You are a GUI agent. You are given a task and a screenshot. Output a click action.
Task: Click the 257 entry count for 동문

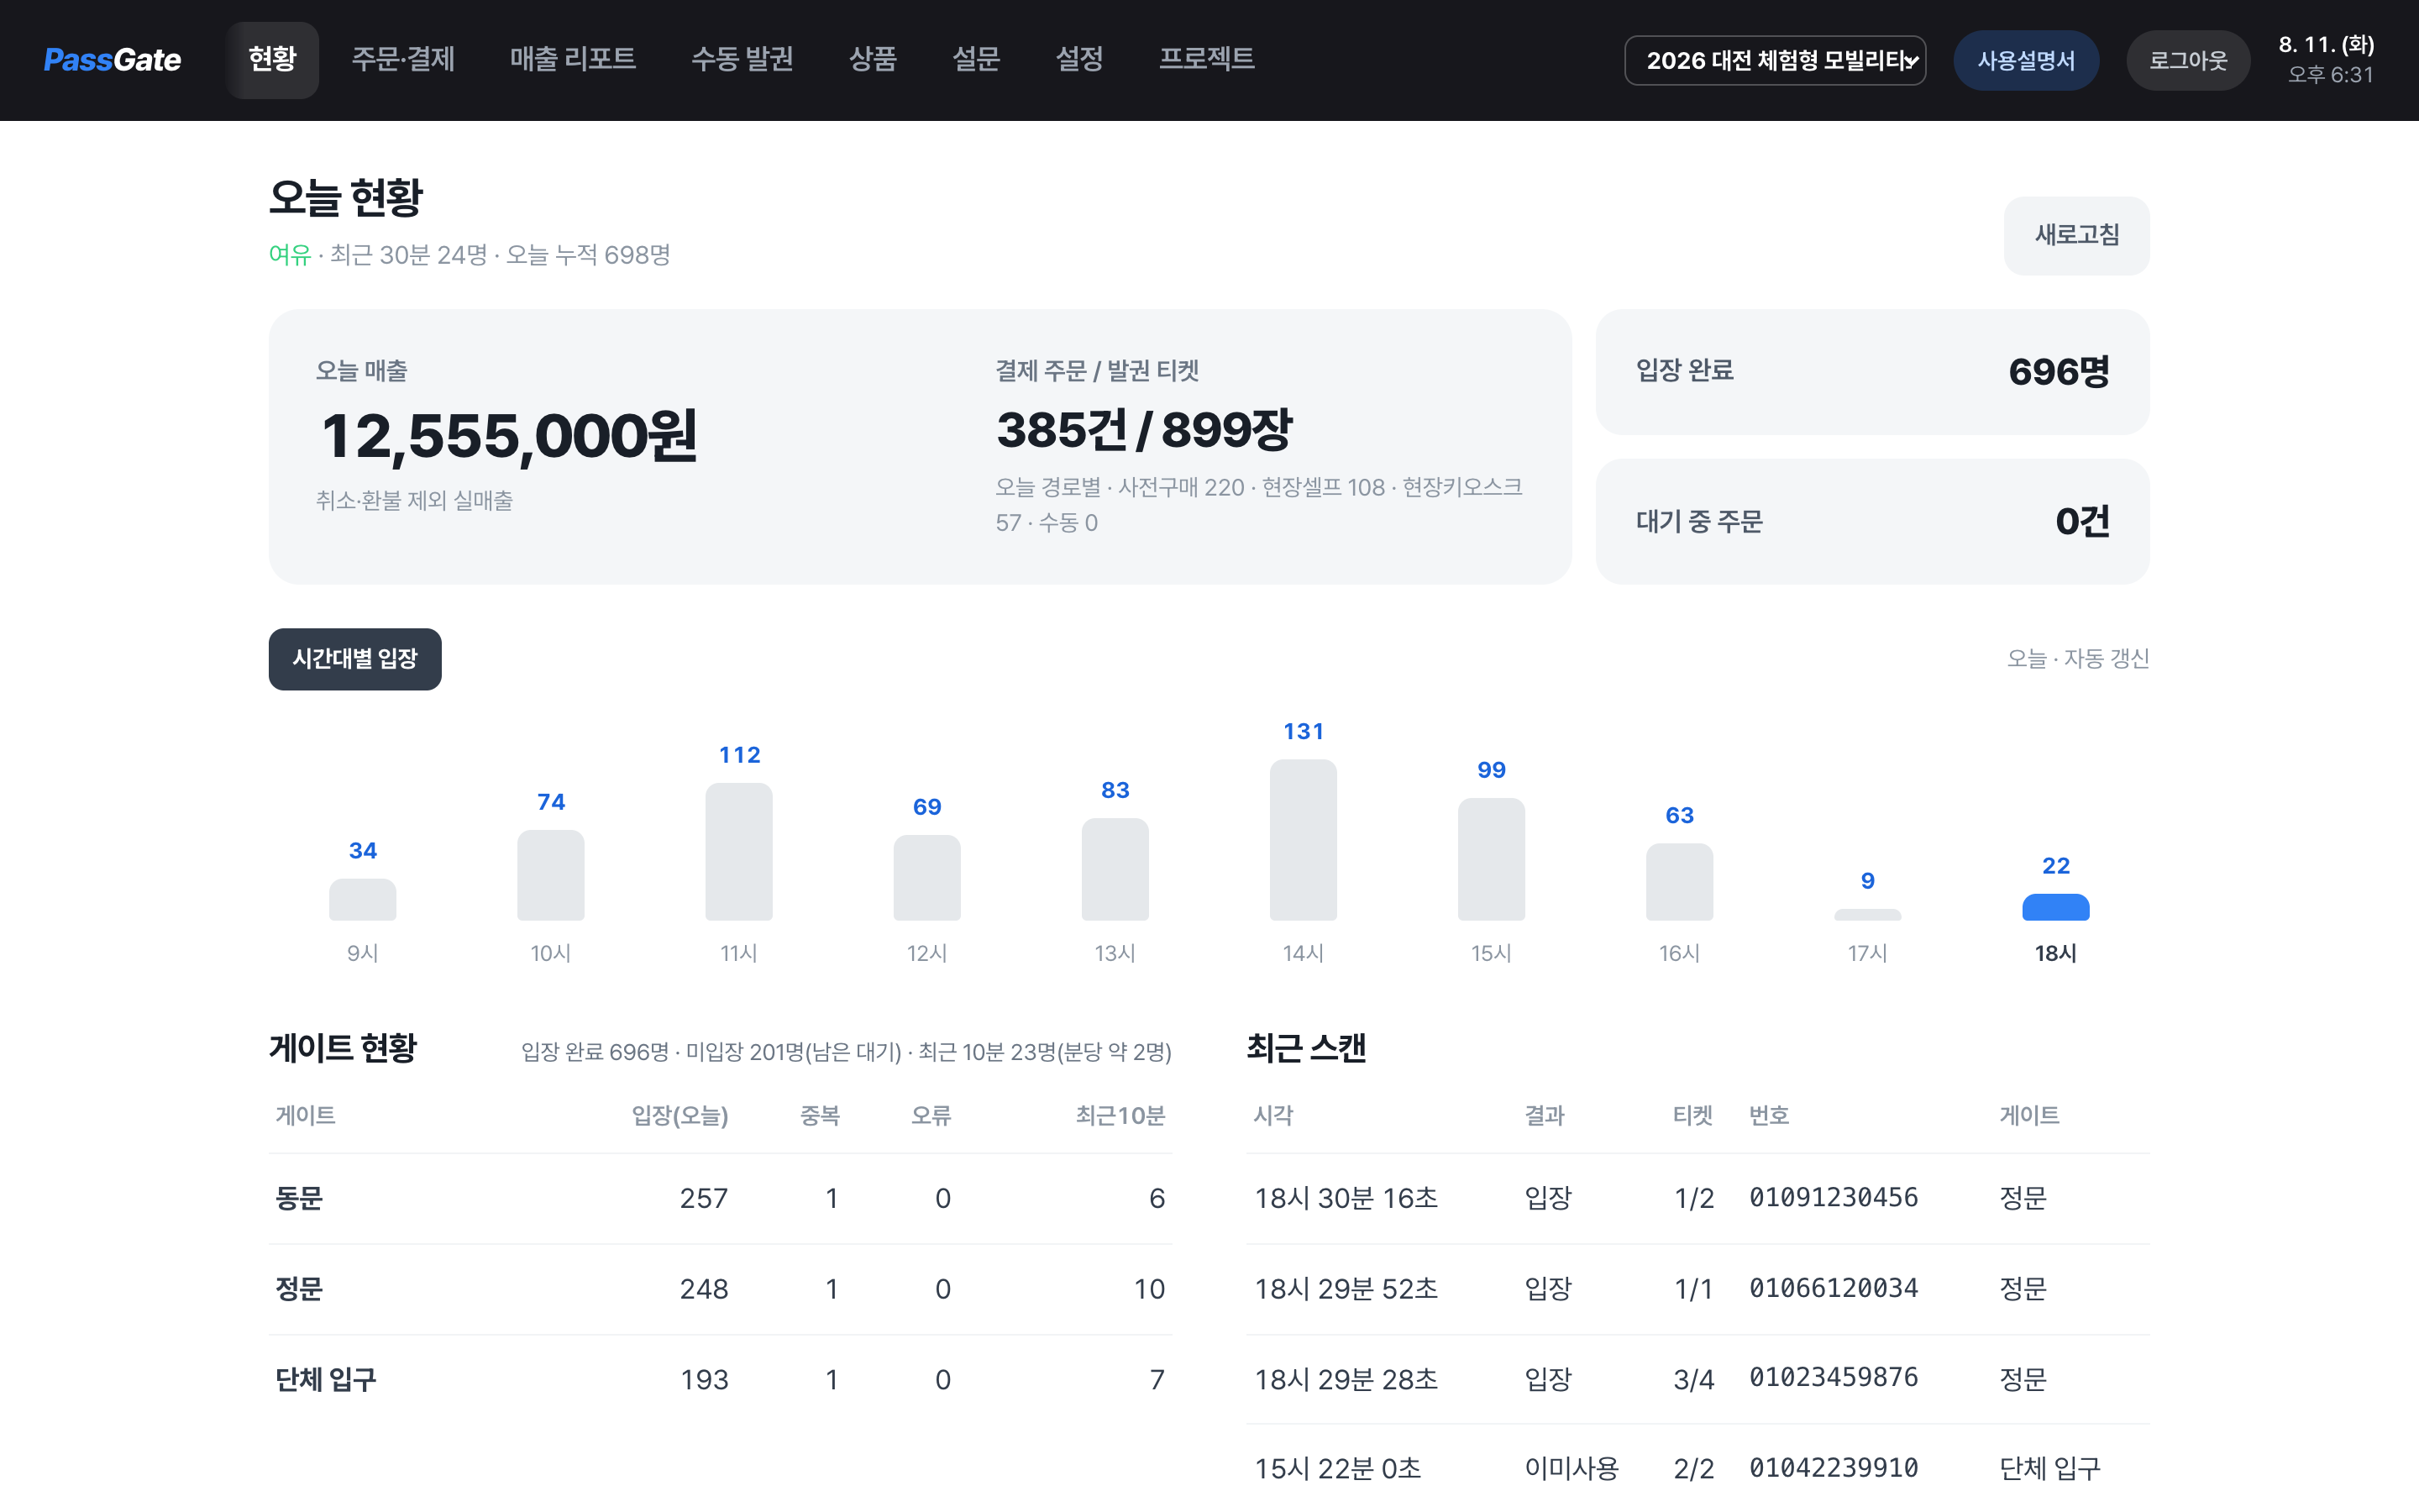tap(704, 1198)
